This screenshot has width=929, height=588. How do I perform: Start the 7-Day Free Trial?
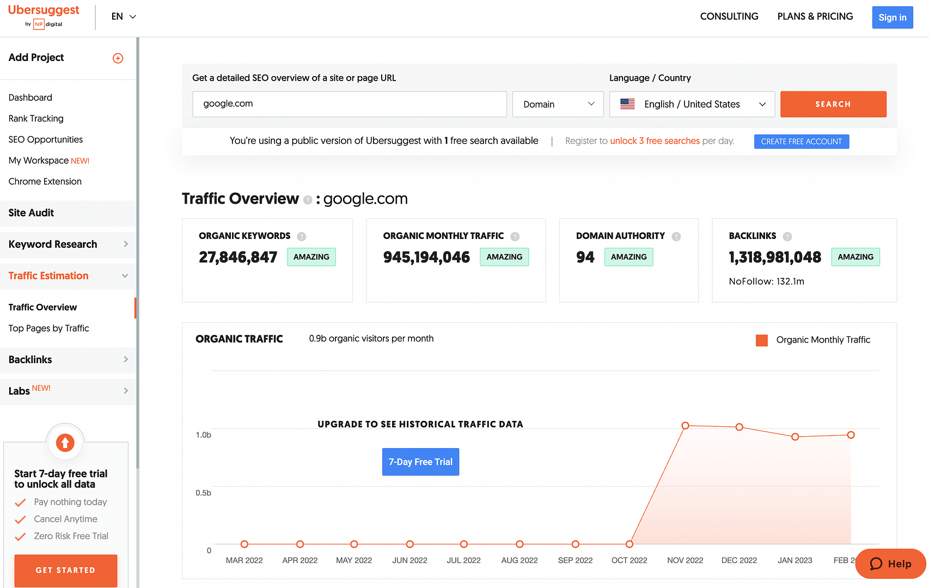point(420,462)
